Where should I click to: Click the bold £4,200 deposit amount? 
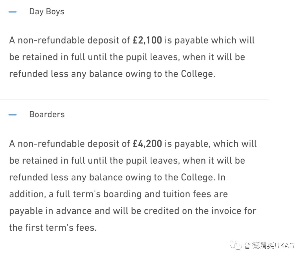[147, 144]
